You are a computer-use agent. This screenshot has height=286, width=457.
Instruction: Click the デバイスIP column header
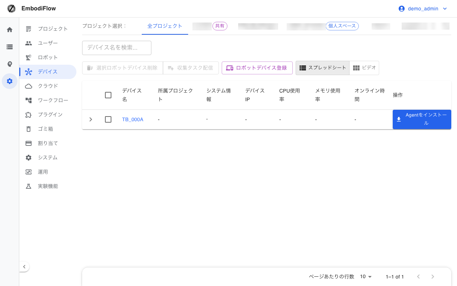(x=255, y=95)
